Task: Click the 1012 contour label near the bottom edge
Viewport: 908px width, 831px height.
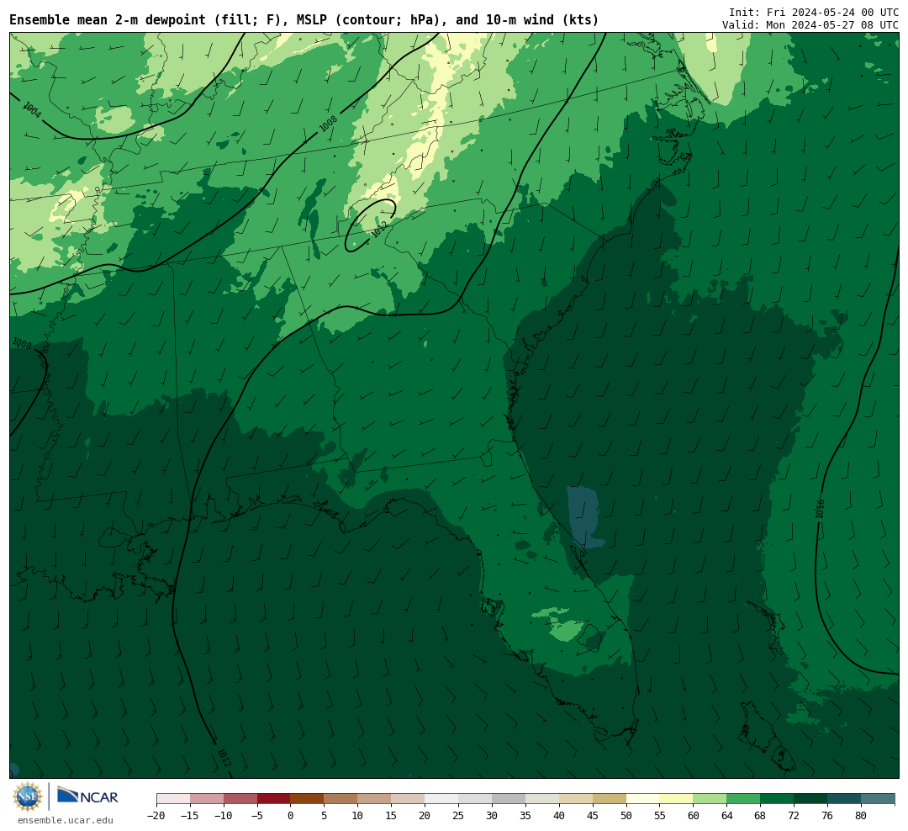Action: point(224,757)
